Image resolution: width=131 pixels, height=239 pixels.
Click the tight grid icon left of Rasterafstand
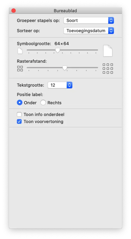point(20,69)
